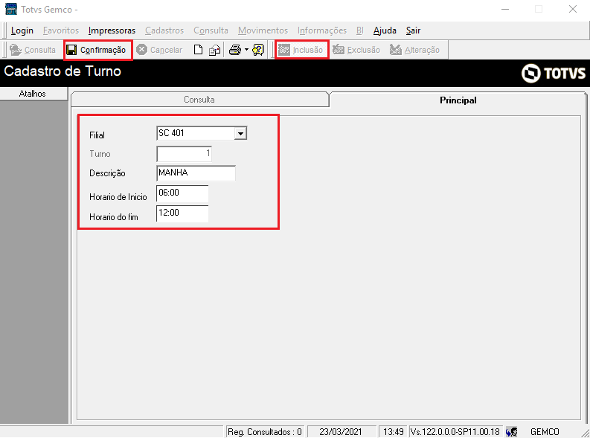
Task: Click the Filial combo box showing SC 401
Action: click(202, 133)
